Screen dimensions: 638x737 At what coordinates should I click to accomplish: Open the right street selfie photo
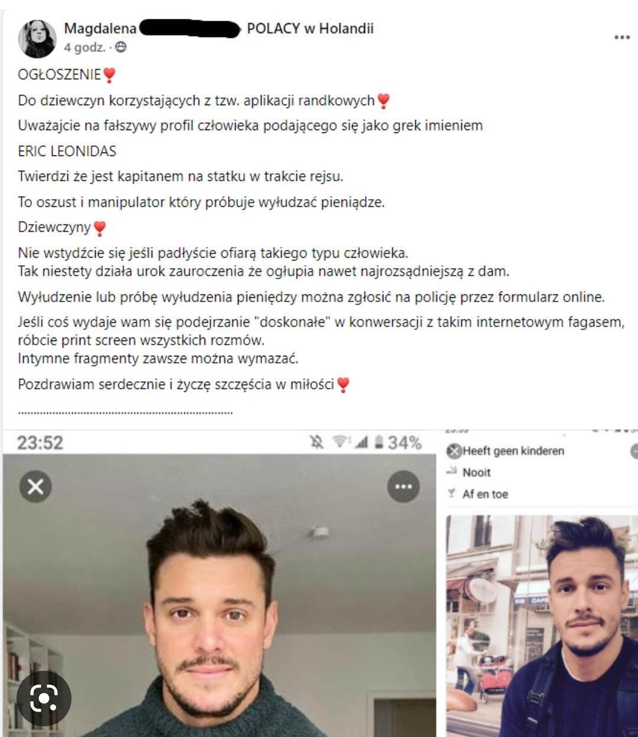(x=541, y=626)
